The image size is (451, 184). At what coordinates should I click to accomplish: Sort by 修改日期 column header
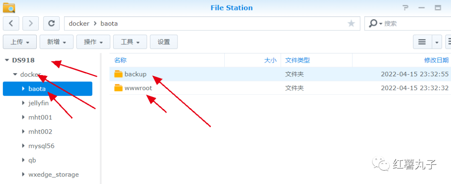point(436,60)
